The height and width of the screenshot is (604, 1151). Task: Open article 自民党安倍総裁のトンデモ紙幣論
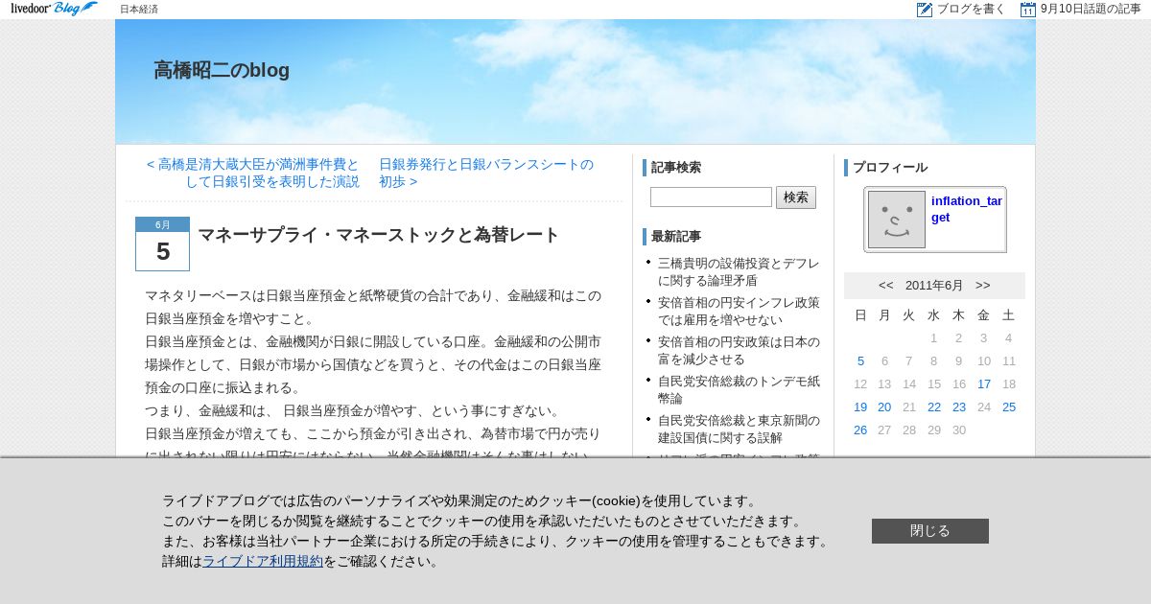[739, 389]
